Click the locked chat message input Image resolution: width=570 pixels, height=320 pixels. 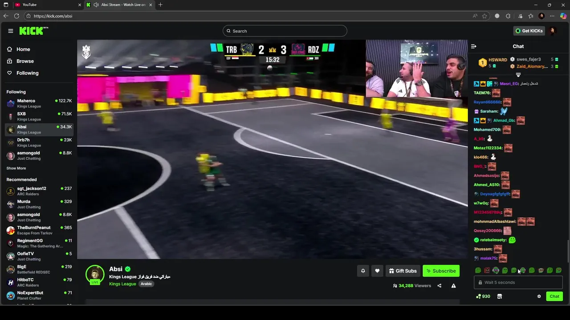(518, 283)
